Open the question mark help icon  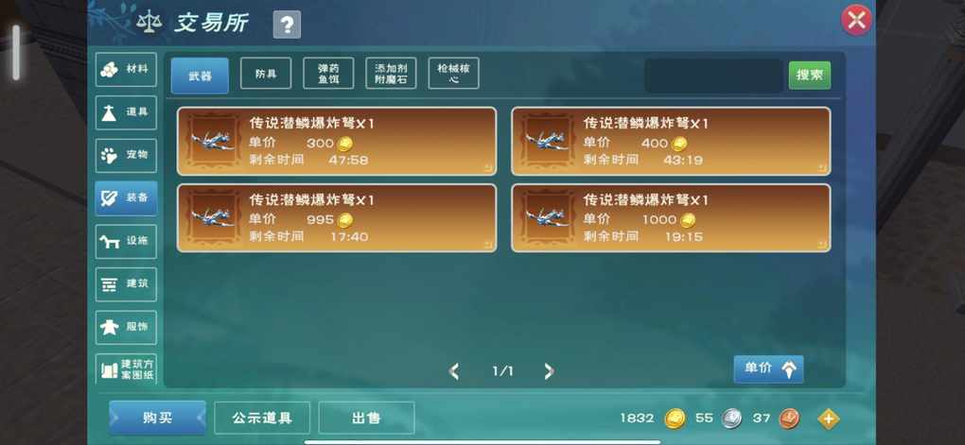tap(287, 25)
